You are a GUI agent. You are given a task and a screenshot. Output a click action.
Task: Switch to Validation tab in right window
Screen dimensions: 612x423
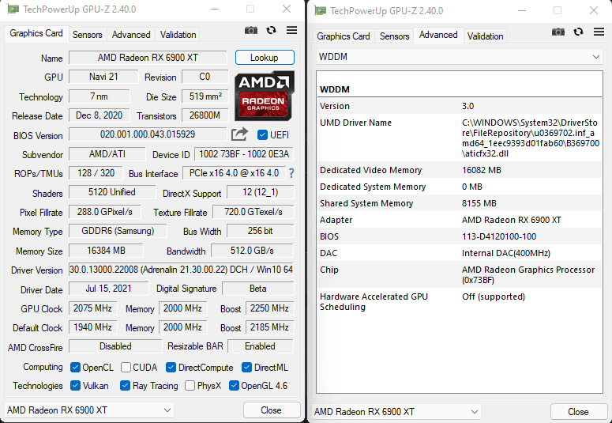click(x=485, y=36)
